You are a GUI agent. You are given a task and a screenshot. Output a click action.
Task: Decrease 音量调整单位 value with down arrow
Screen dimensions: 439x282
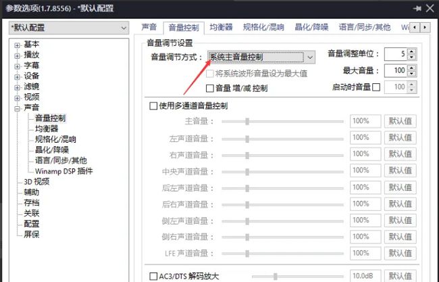[x=411, y=57]
